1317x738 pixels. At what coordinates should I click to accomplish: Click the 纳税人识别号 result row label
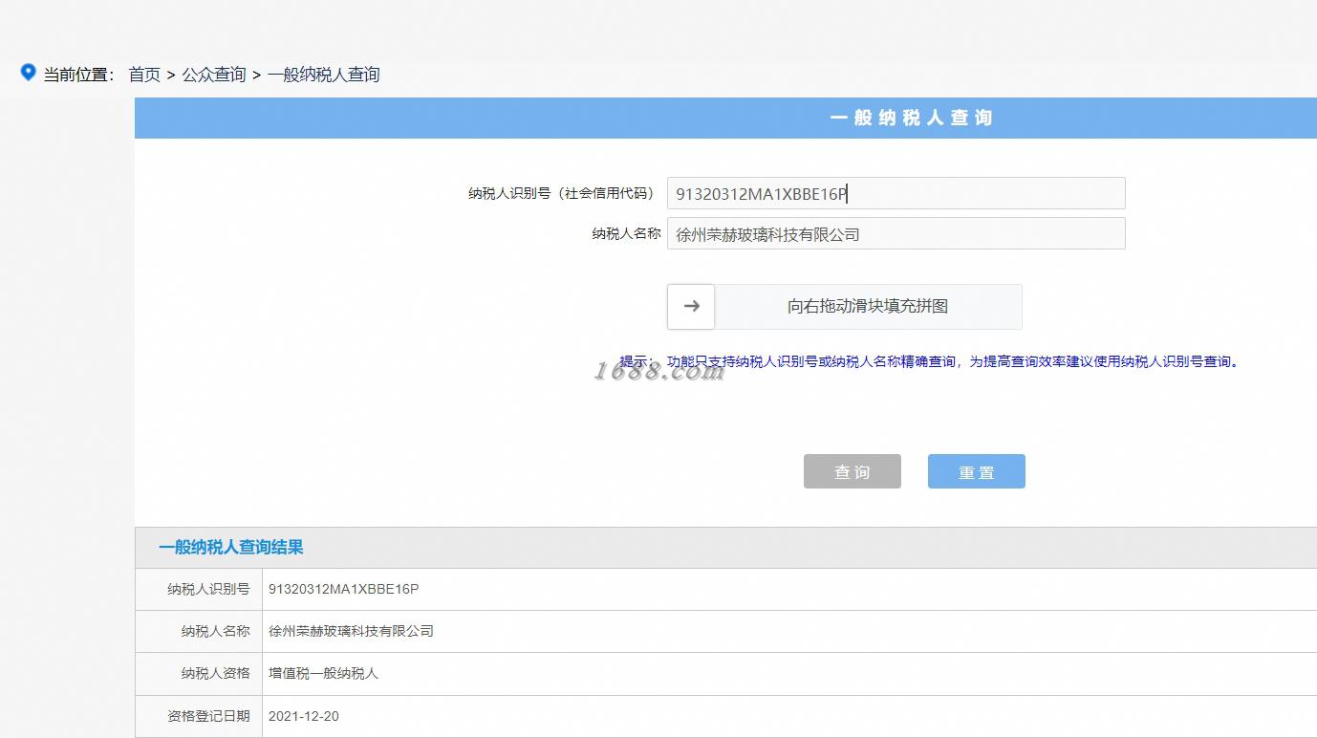pos(208,589)
